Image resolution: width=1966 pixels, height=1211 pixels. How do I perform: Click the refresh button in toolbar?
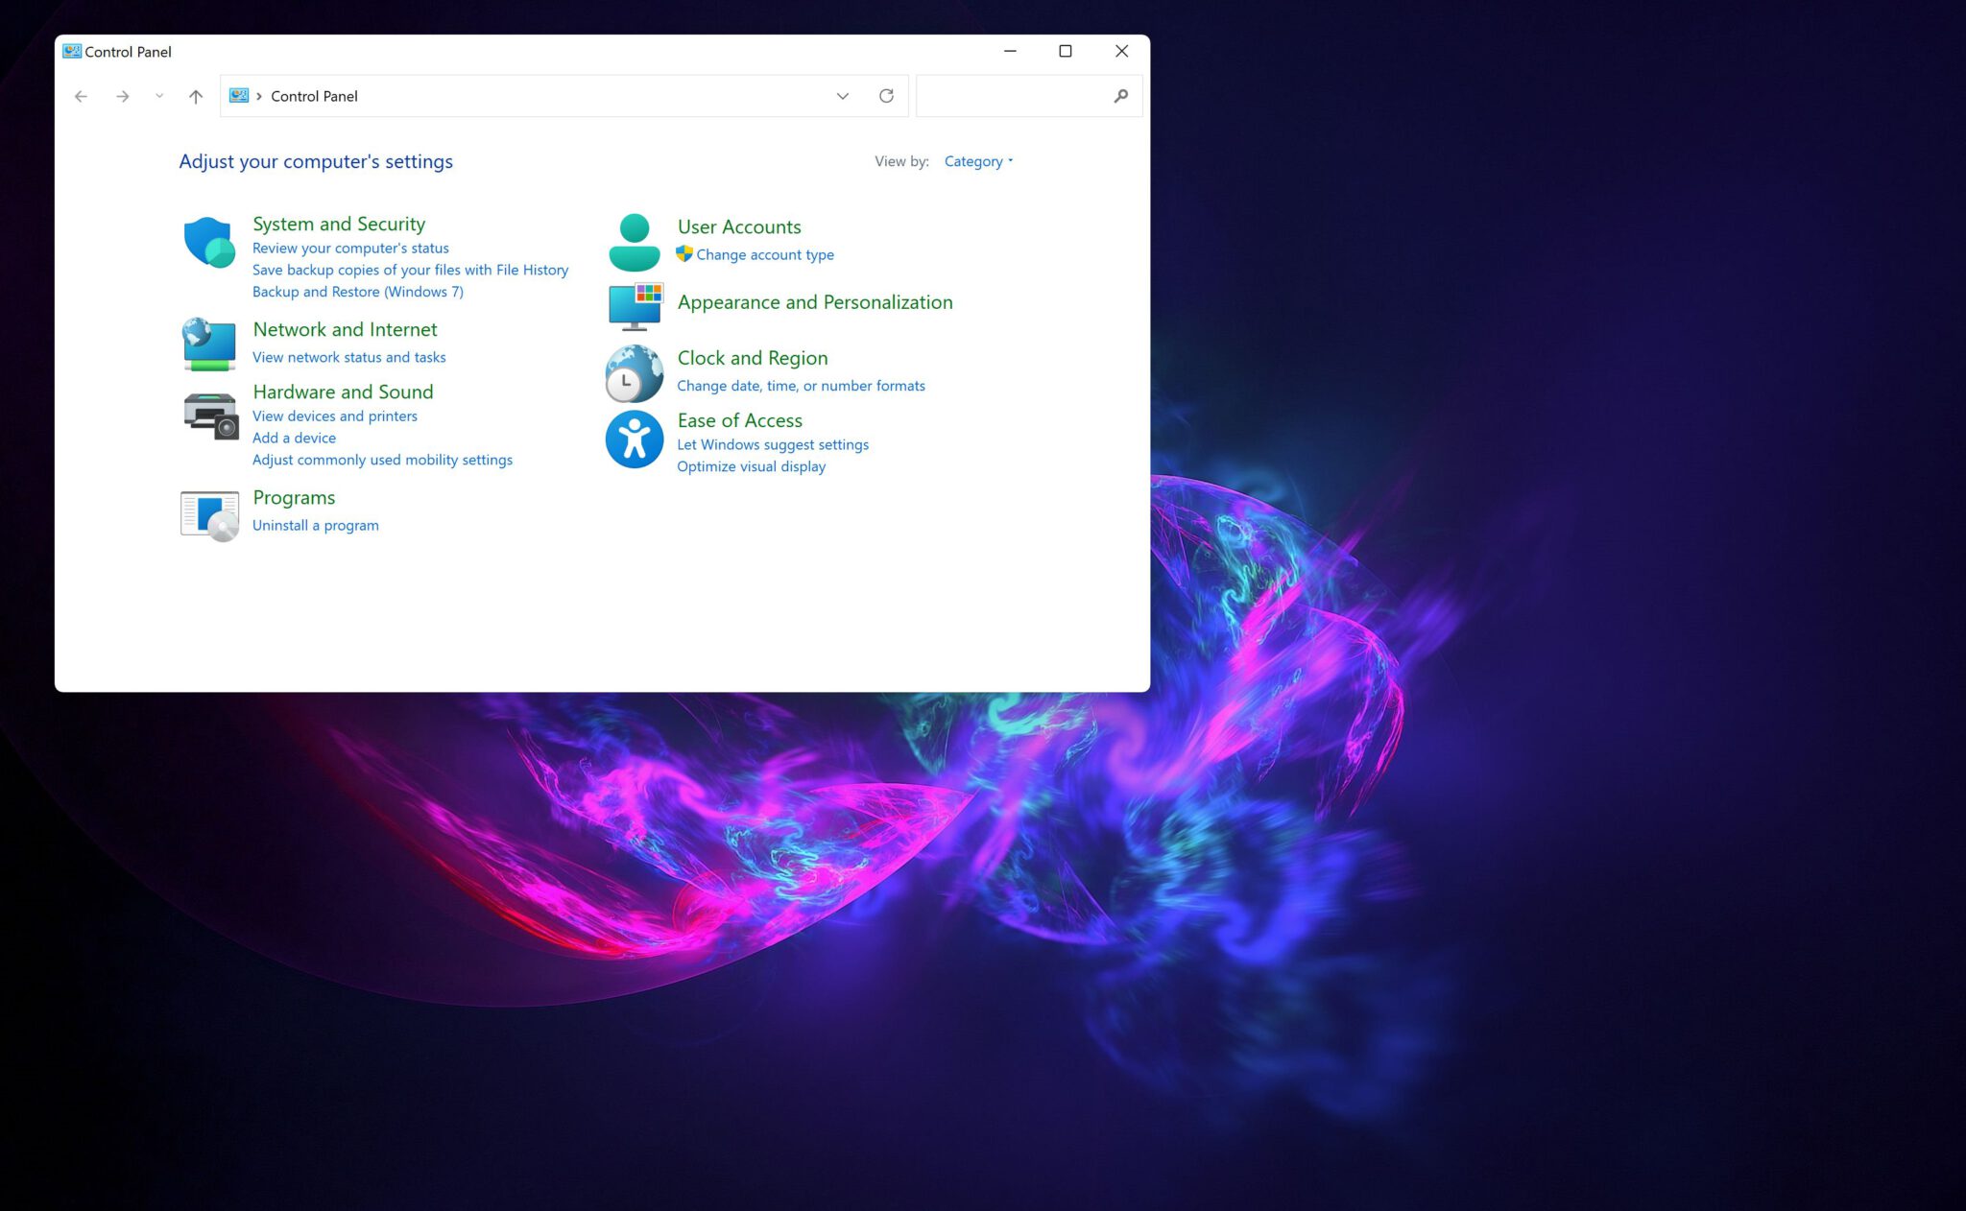click(x=886, y=95)
